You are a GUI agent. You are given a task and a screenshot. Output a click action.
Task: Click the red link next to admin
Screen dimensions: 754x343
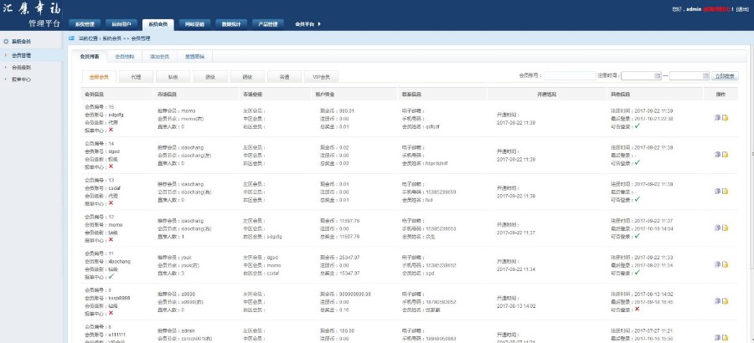pyautogui.click(x=717, y=9)
